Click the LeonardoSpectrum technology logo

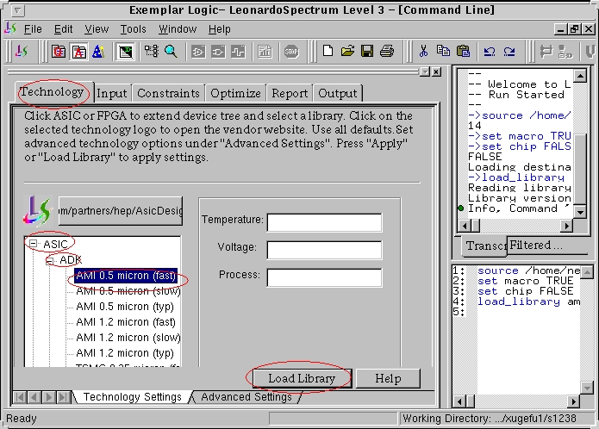pos(38,209)
